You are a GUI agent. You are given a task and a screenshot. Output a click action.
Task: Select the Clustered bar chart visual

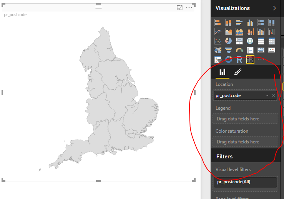click(x=239, y=23)
